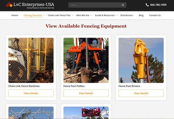Click the search magnifier icon

123,5
